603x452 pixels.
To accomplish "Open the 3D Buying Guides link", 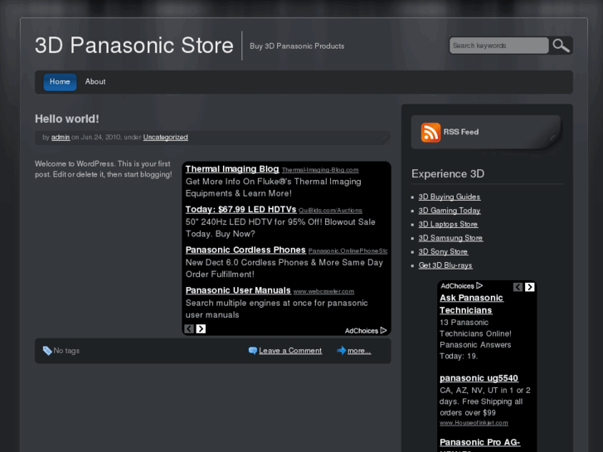I will [x=450, y=197].
